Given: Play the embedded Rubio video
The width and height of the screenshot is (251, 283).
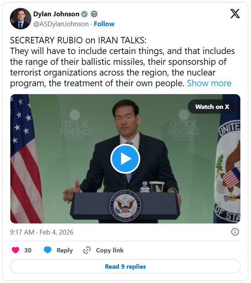Looking at the screenshot, I should [x=125, y=159].
